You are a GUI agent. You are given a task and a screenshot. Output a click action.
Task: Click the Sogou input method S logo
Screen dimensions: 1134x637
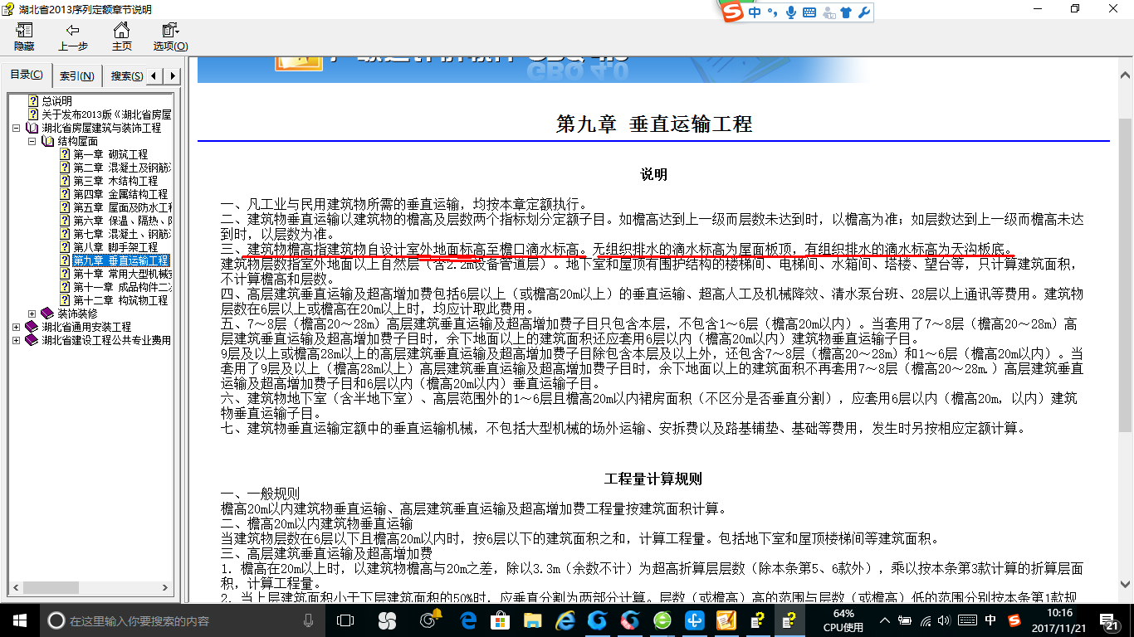pos(732,12)
